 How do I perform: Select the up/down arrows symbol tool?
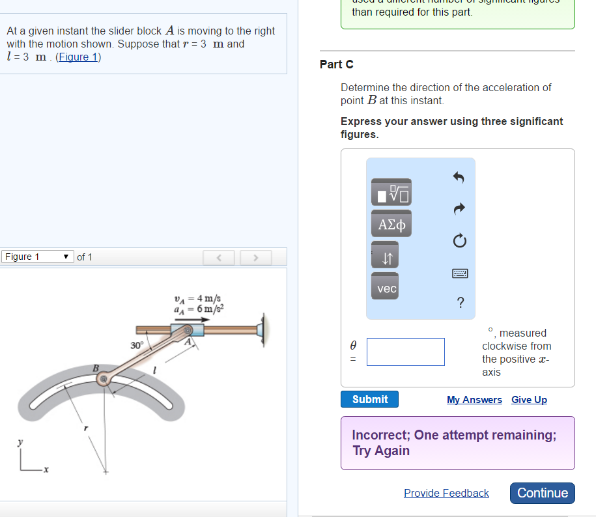coord(386,255)
